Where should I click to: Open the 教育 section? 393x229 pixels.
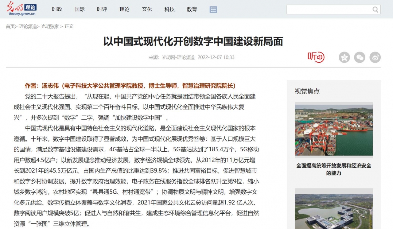tap(192, 10)
